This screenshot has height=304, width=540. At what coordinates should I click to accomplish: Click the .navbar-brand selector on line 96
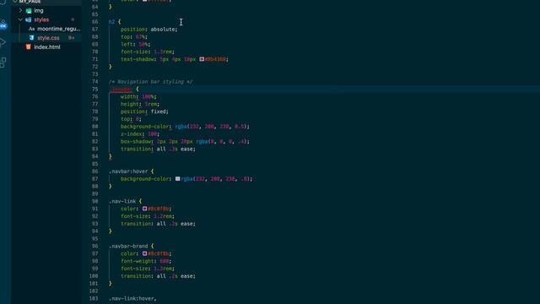(x=128, y=246)
